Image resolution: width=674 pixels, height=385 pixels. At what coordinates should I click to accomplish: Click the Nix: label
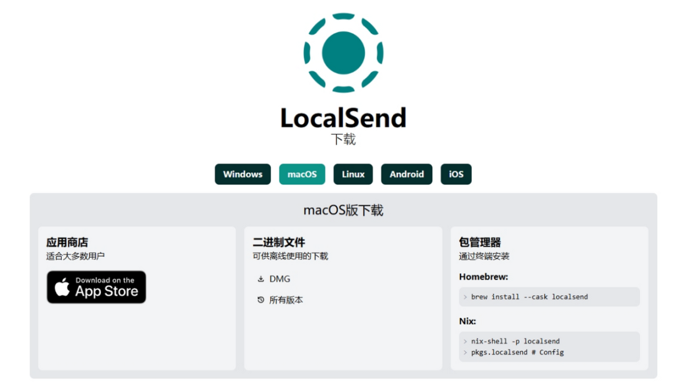(467, 321)
